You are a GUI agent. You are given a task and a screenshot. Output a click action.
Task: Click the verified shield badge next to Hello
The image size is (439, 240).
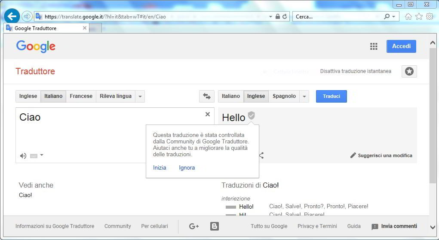tap(252, 115)
